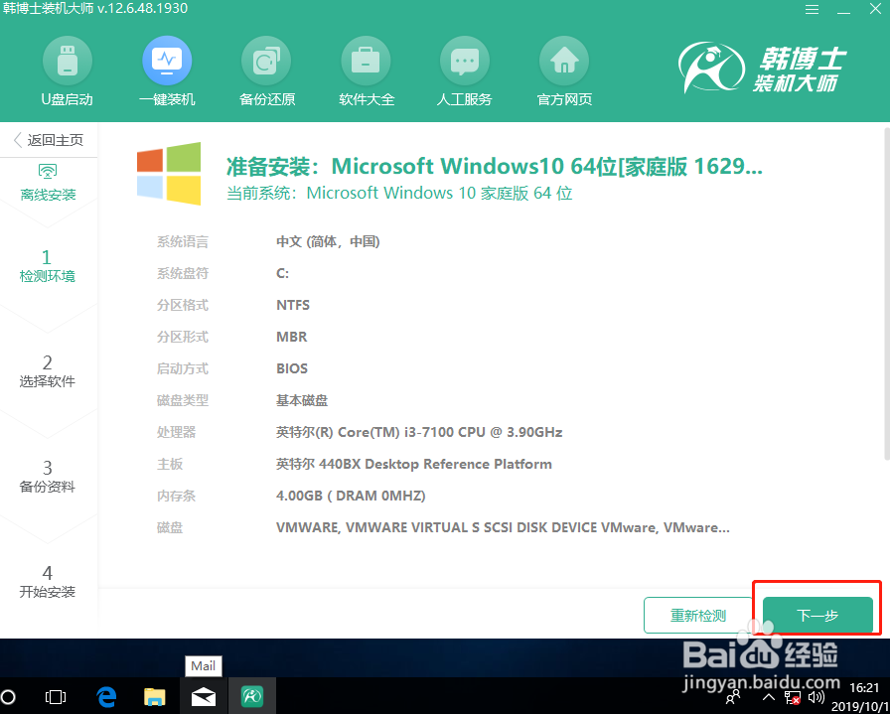
Task: Open the system volume control in tray
Action: coord(816,696)
